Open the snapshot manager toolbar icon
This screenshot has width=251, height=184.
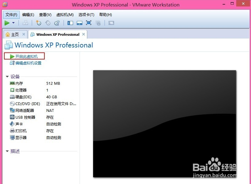(57, 23)
